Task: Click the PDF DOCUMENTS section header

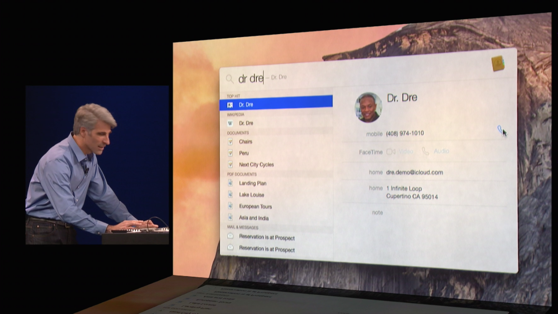Action: [242, 174]
